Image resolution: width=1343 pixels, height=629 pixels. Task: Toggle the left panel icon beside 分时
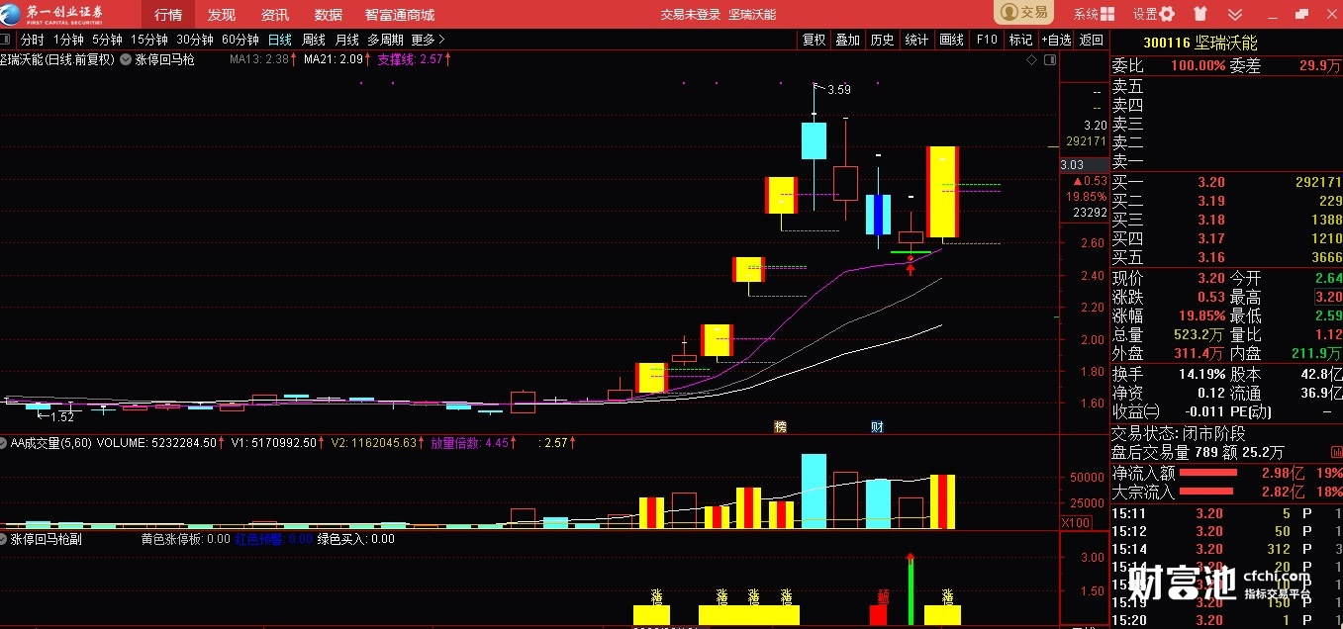7,40
